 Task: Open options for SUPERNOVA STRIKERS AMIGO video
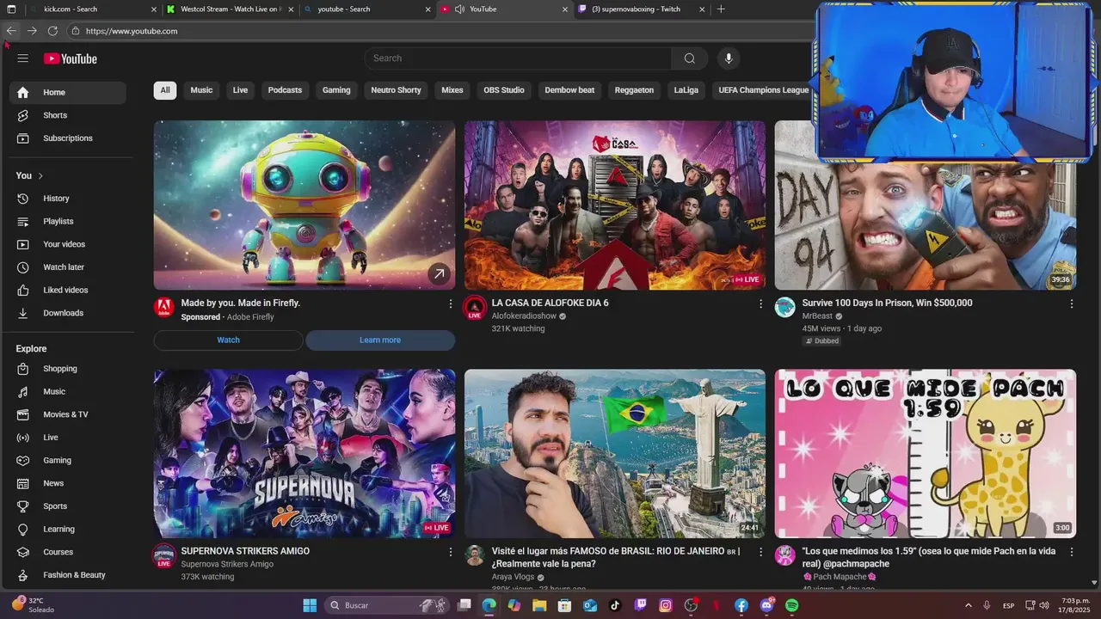[x=450, y=552]
